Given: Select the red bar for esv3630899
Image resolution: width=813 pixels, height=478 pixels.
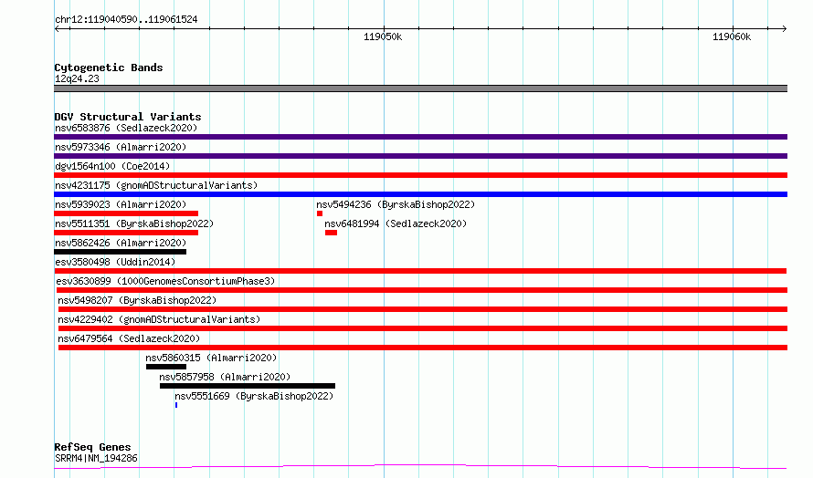Looking at the screenshot, I should pos(422,290).
